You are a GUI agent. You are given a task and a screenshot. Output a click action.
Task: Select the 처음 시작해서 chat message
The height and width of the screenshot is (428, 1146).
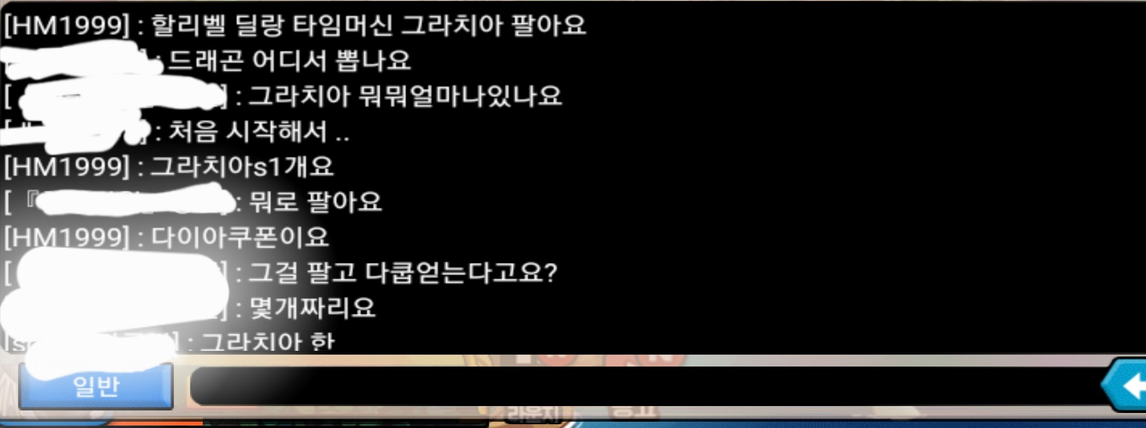point(259,131)
